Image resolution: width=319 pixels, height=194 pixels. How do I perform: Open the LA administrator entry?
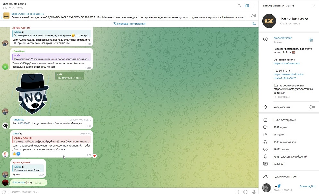(289, 188)
